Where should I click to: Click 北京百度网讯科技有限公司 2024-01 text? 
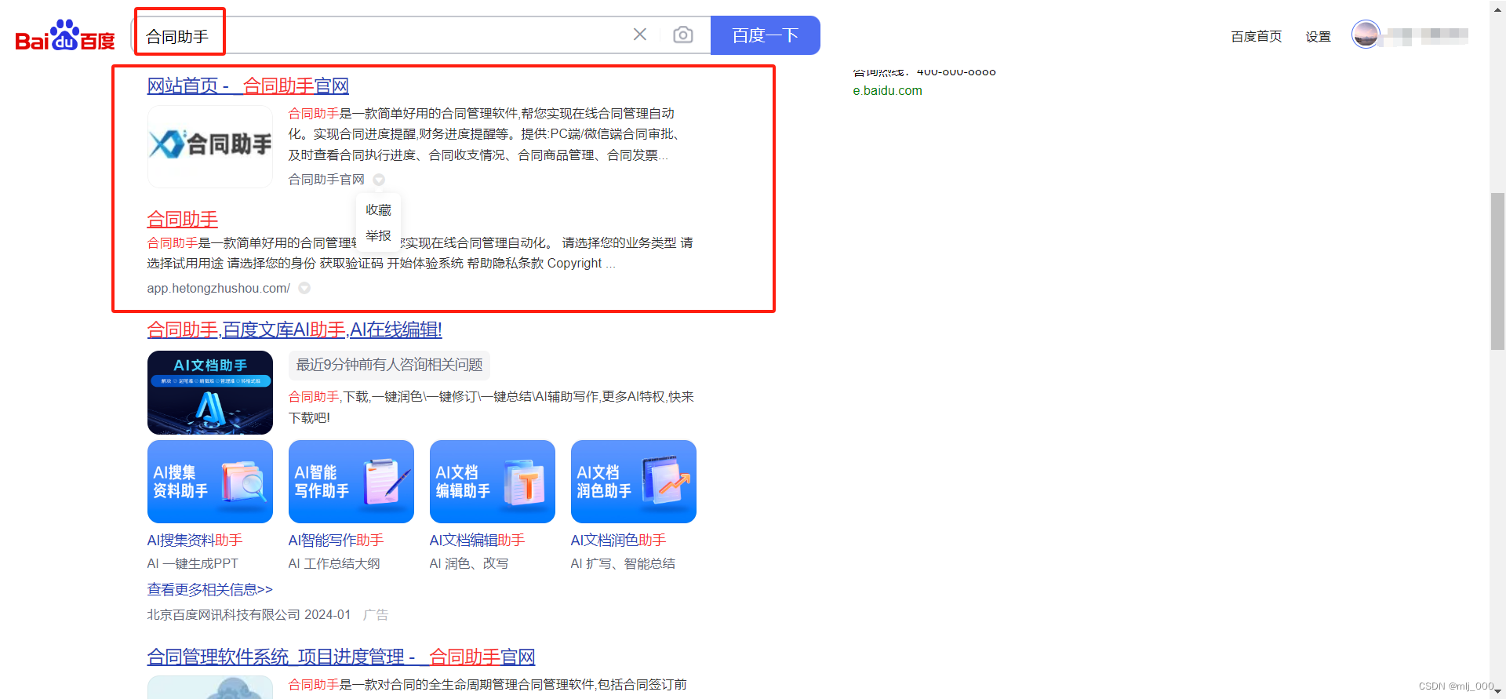coord(249,614)
